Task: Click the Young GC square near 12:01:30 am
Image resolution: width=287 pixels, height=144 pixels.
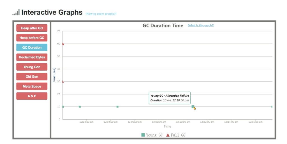Action: click(80, 107)
